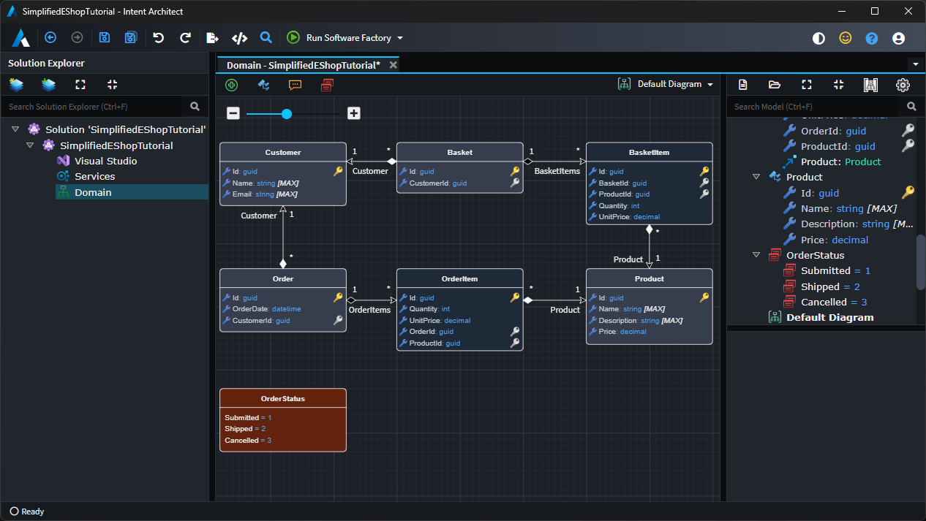Screen dimensions: 926x521
Task: Select the Submitted = 1 literal in model tree
Action: coord(827,270)
